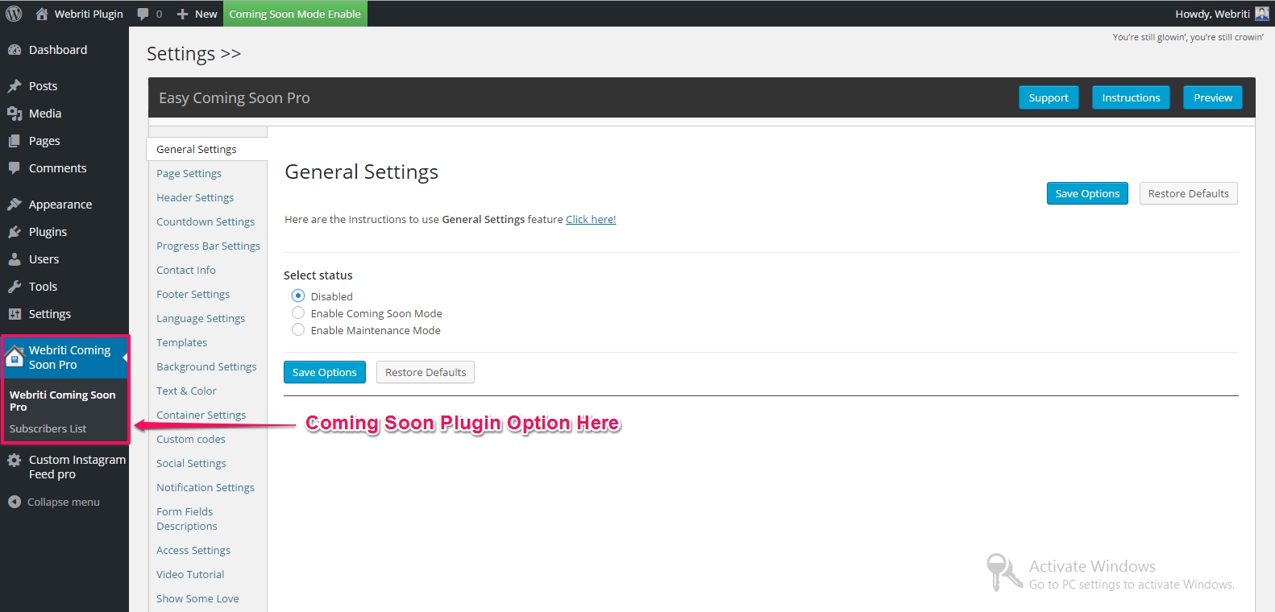Image resolution: width=1275 pixels, height=612 pixels.
Task: Open Language Settings tab
Action: click(201, 318)
